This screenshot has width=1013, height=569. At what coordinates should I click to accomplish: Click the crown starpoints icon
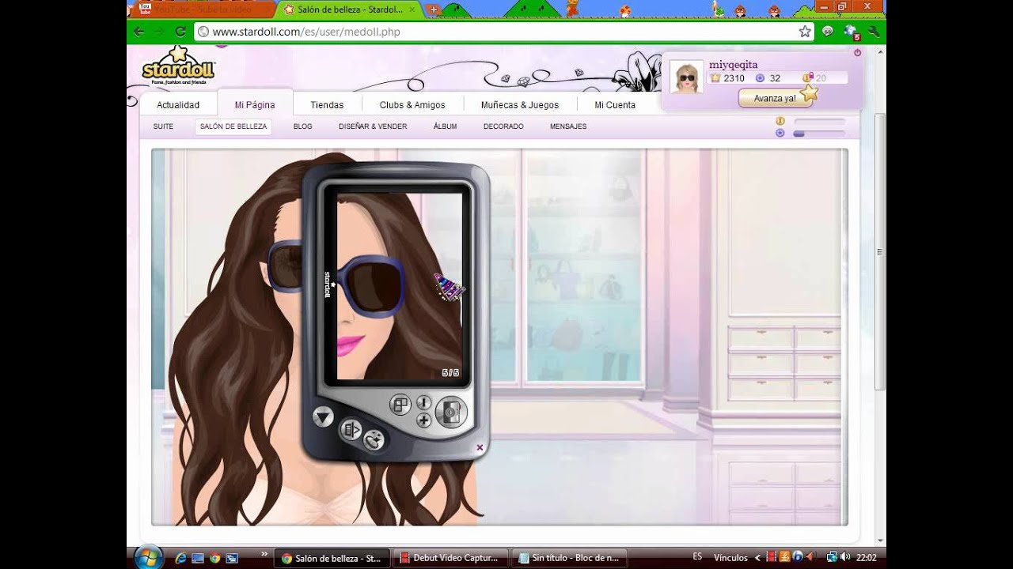point(715,78)
